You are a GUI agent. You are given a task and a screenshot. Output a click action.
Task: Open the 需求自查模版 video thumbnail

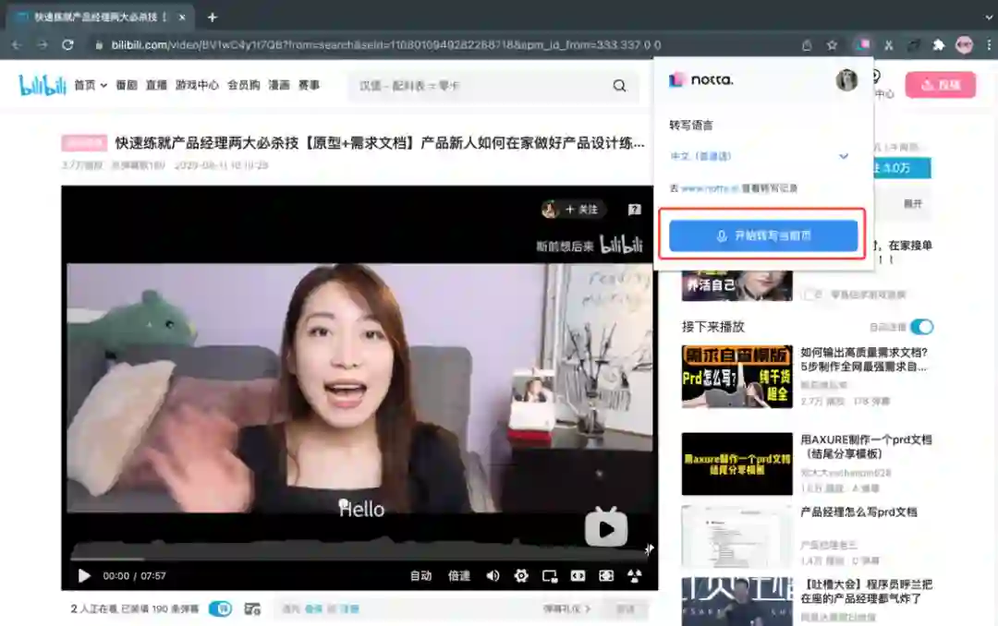coord(737,377)
